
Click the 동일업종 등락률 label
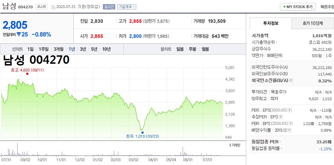coord(266,149)
